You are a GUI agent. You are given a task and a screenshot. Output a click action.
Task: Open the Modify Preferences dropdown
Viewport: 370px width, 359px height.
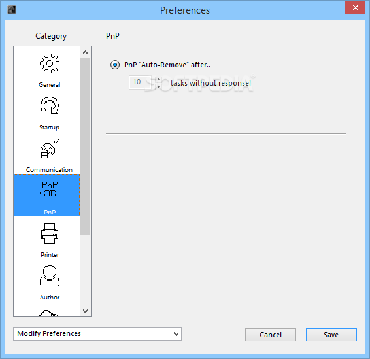click(x=97, y=333)
